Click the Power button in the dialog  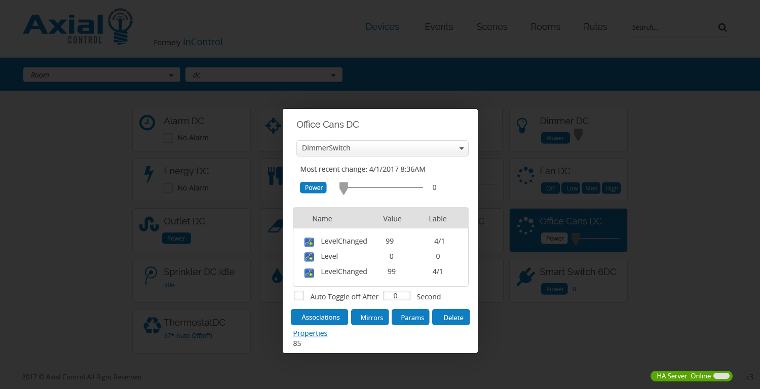314,187
